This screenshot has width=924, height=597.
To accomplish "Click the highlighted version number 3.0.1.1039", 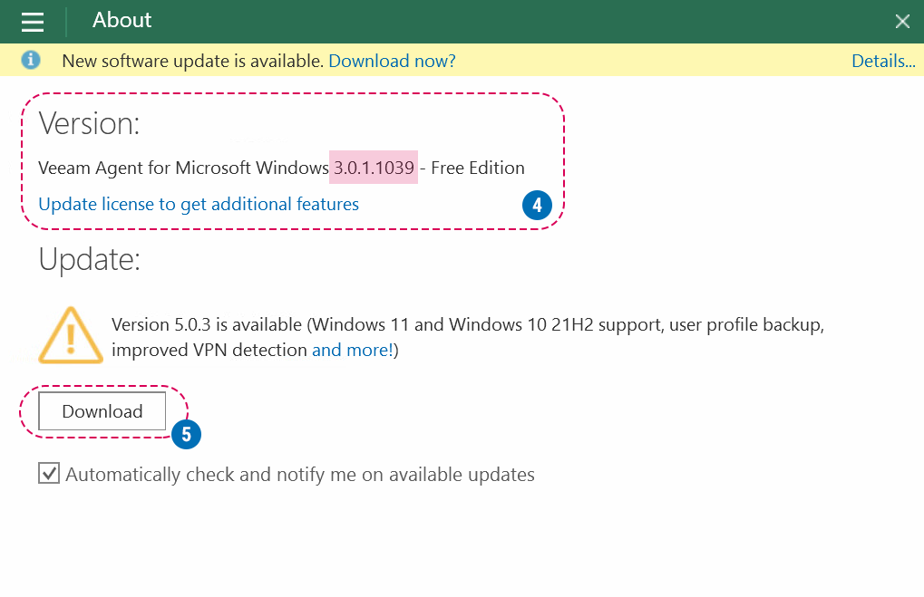I will tap(374, 168).
